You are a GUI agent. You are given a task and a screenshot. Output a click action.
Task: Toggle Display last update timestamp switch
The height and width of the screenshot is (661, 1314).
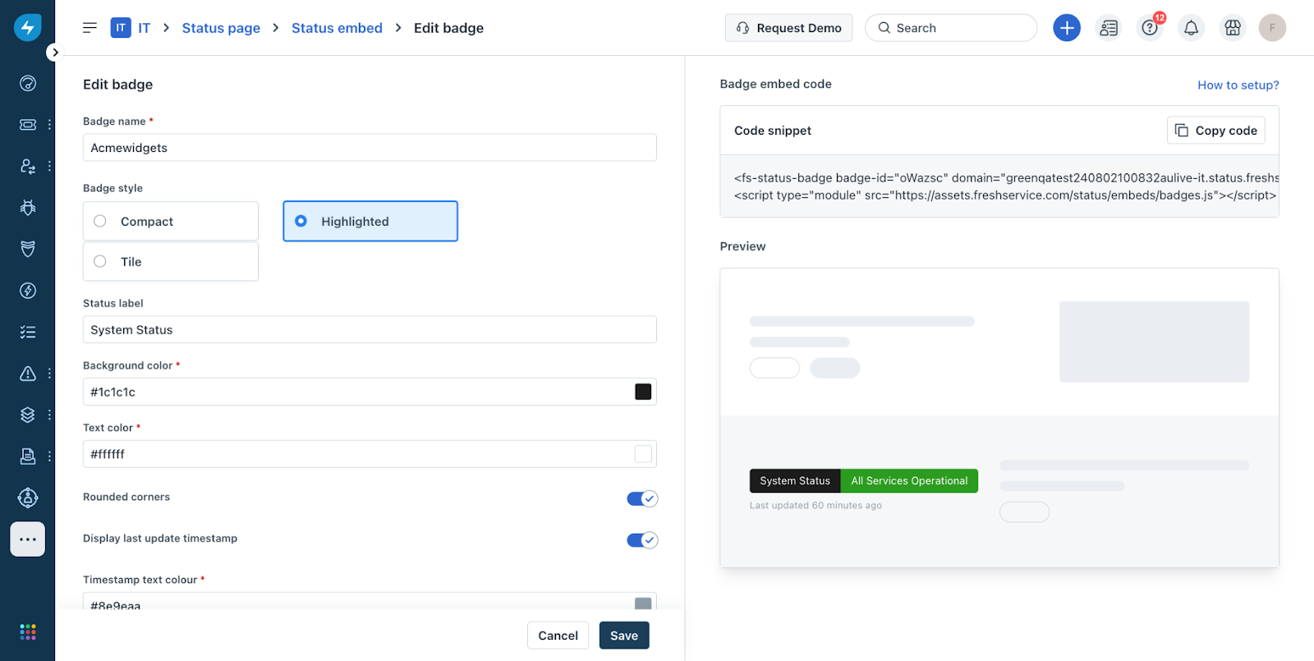coord(642,539)
